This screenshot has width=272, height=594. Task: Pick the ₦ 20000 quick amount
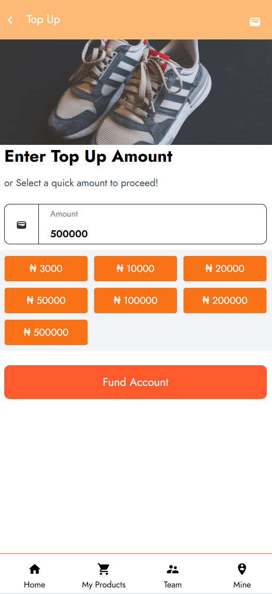(225, 269)
